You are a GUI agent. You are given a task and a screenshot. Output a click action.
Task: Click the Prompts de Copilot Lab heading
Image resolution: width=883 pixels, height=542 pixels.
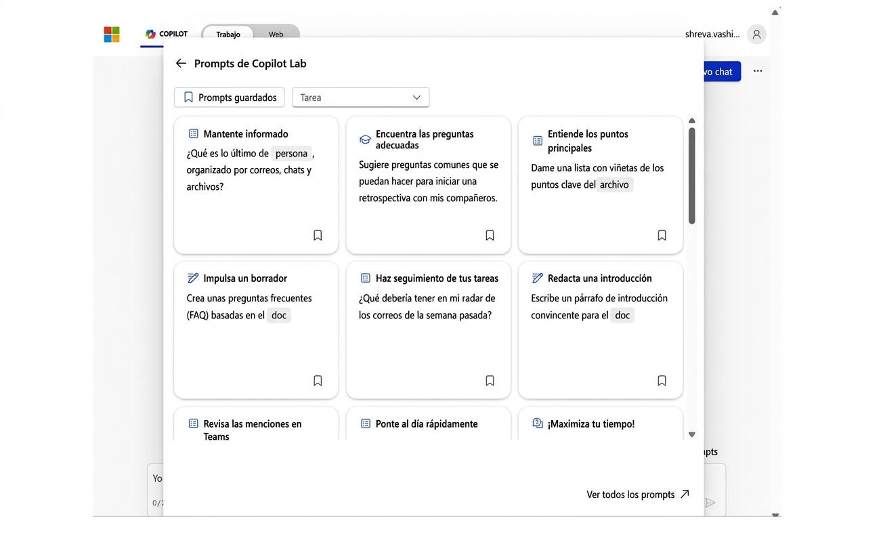coord(251,64)
